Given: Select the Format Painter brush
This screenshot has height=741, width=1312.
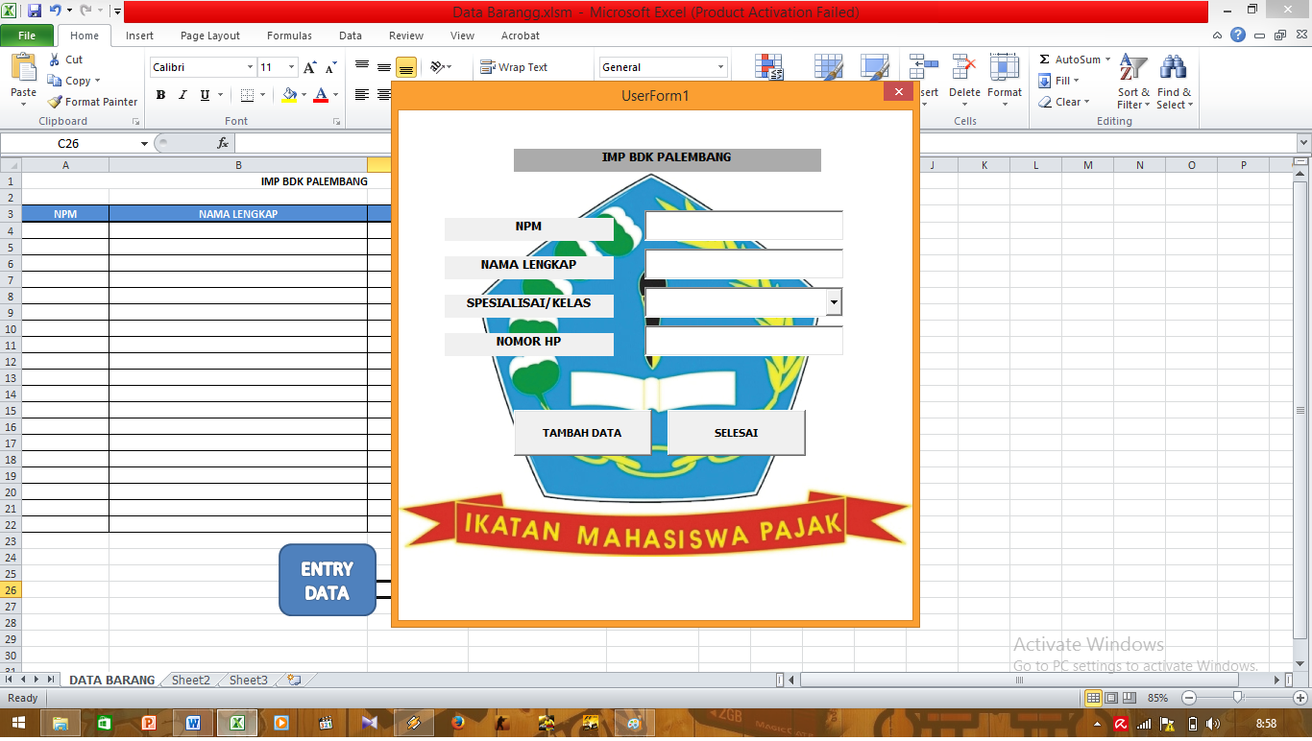Looking at the screenshot, I should (x=55, y=102).
